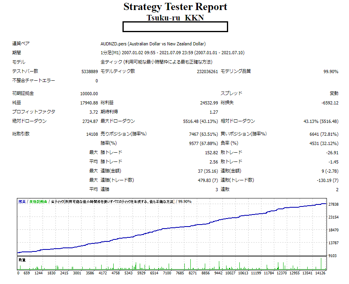
Task: Click the relative drawdown value 43.13% (5516.48)
Action: (321, 121)
